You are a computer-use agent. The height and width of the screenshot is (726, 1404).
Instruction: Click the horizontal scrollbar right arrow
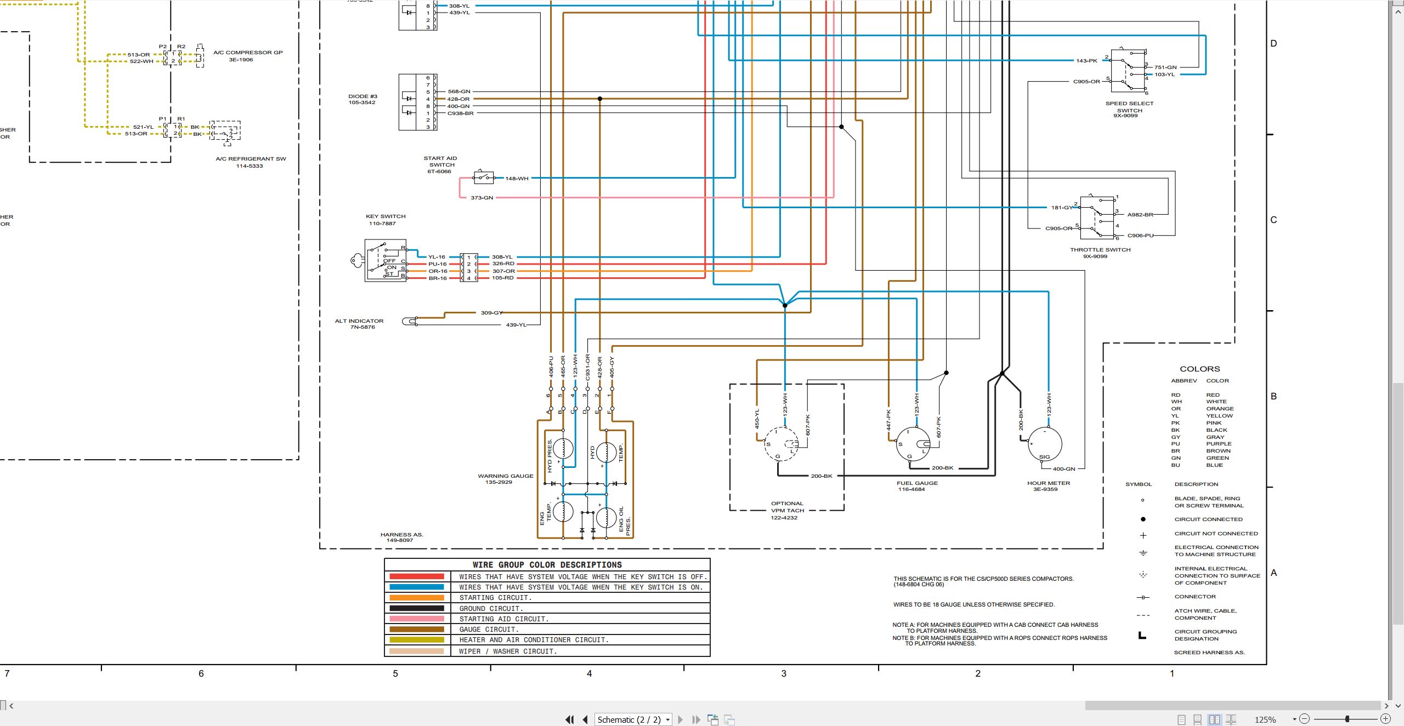(1386, 706)
